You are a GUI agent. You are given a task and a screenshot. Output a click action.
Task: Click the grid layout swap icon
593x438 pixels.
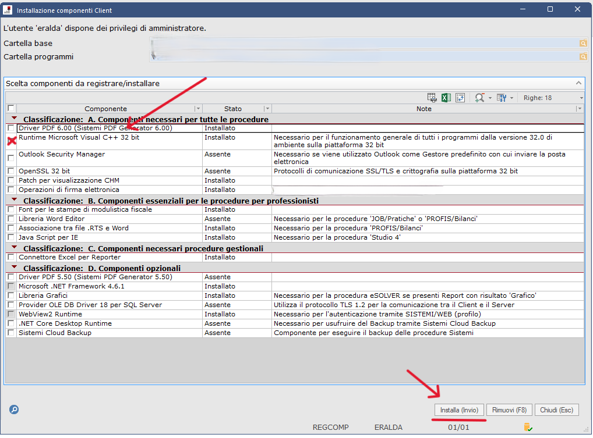pos(460,98)
